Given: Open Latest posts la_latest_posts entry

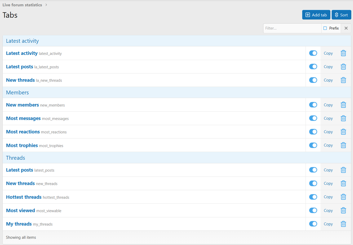Looking at the screenshot, I should [20, 67].
